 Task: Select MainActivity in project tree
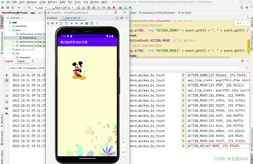click(x=29, y=38)
